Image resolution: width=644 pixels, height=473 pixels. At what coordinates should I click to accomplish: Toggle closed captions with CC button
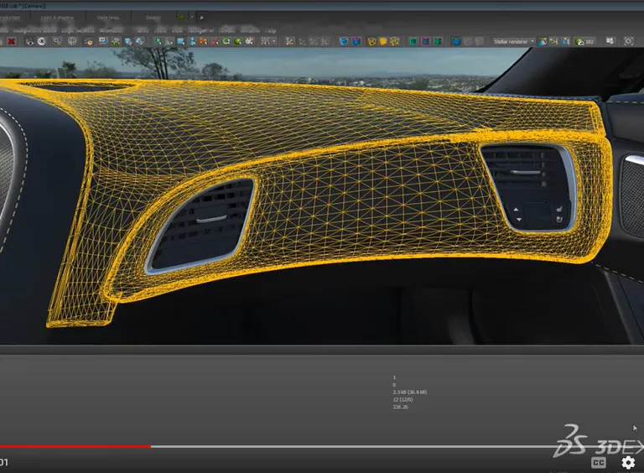pyautogui.click(x=599, y=462)
